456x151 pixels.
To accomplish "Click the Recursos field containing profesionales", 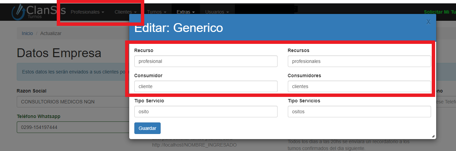I will (x=359, y=62).
